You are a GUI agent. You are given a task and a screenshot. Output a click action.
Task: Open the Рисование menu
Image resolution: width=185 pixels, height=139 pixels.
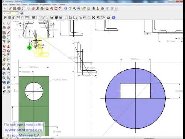[x=33, y=5]
